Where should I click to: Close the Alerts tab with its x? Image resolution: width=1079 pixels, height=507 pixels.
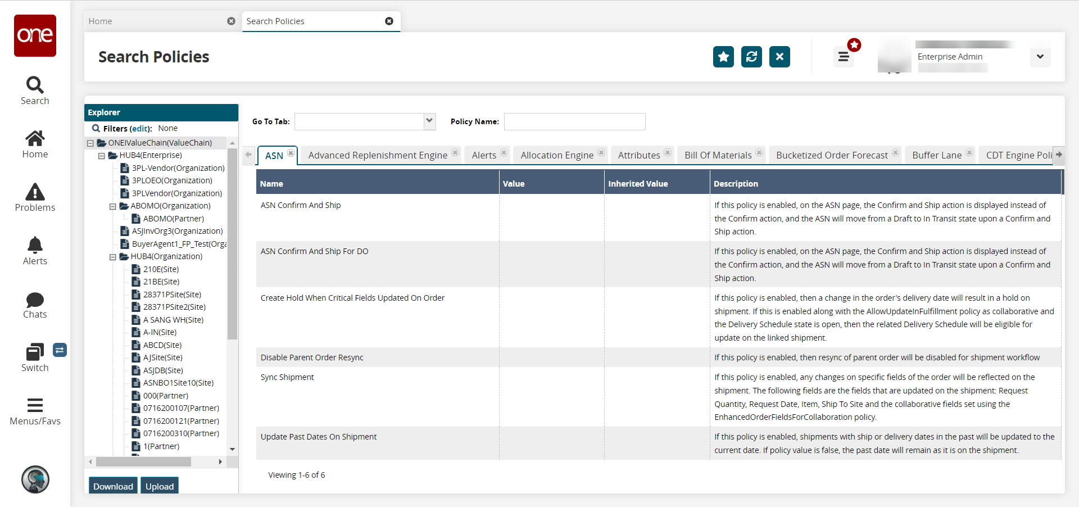(x=504, y=152)
